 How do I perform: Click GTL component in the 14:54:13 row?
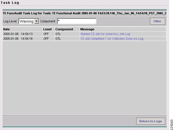tap(67, 34)
